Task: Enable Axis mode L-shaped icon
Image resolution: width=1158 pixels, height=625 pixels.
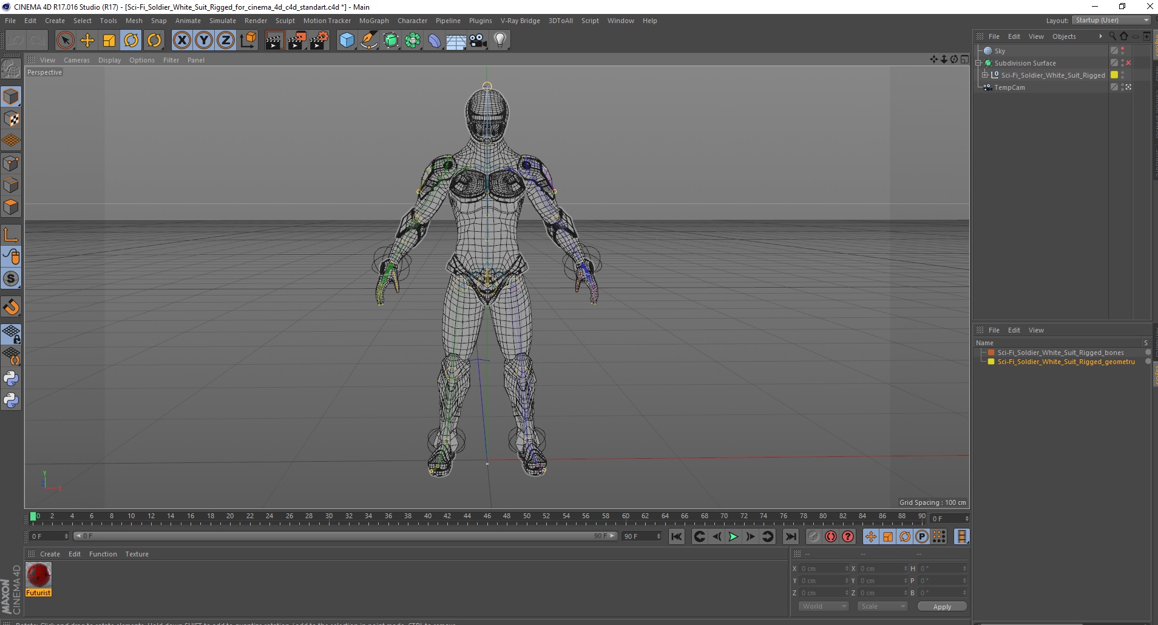Action: tap(11, 235)
